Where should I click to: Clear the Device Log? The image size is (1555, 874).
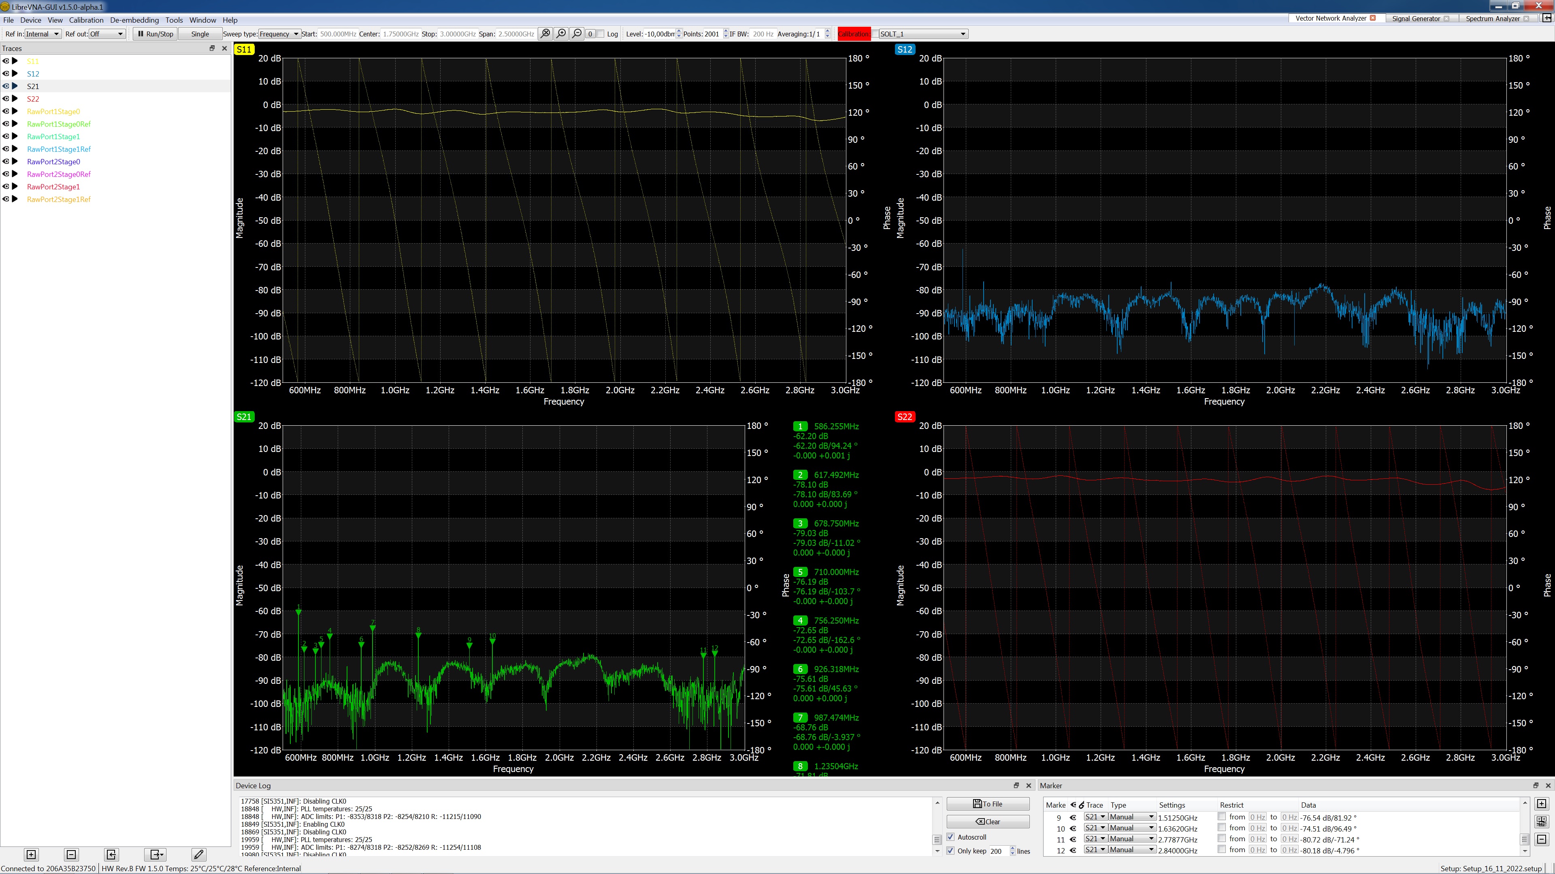coord(988,821)
